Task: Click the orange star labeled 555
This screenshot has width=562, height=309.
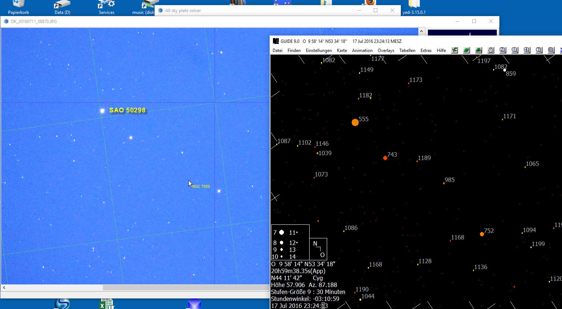Action: pos(355,122)
